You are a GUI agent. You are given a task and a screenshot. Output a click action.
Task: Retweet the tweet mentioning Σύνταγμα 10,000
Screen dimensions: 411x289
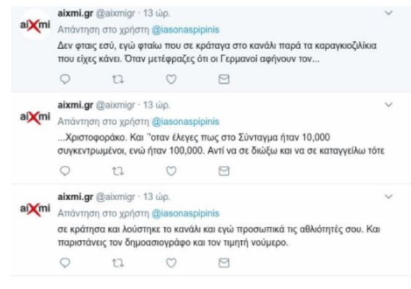[117, 171]
